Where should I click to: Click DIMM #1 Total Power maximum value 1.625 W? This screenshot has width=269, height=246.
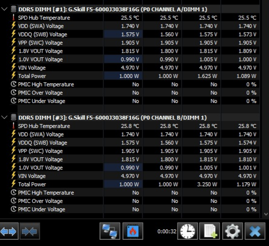207,76
